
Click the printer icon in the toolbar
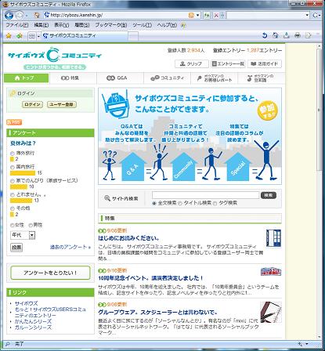pos(298,35)
